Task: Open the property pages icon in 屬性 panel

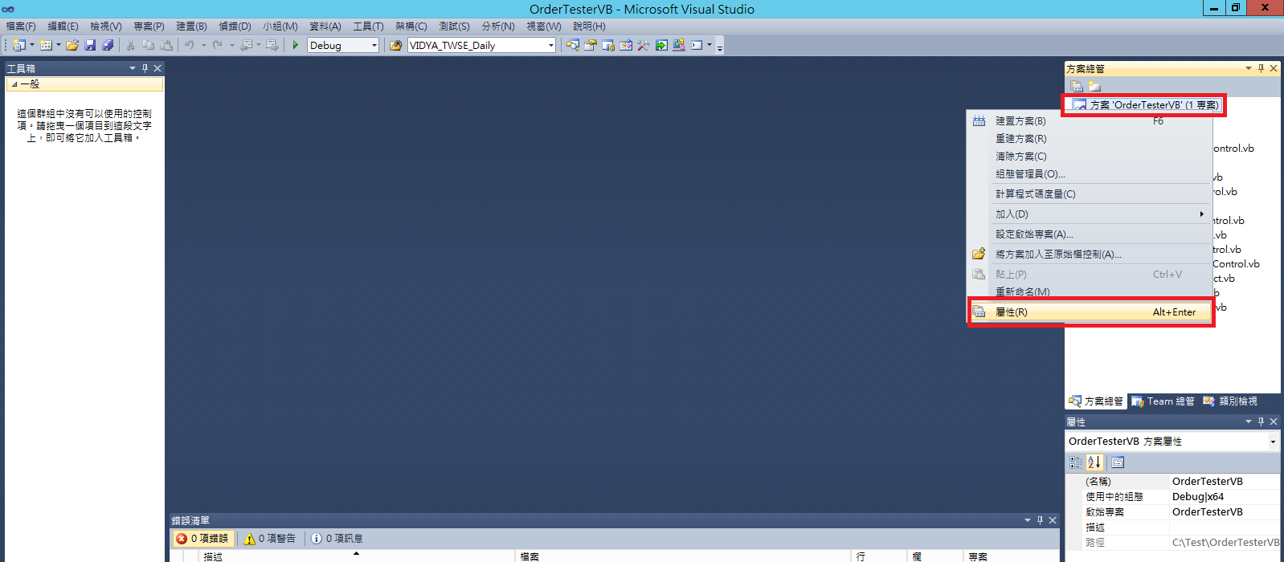Action: tap(1118, 462)
